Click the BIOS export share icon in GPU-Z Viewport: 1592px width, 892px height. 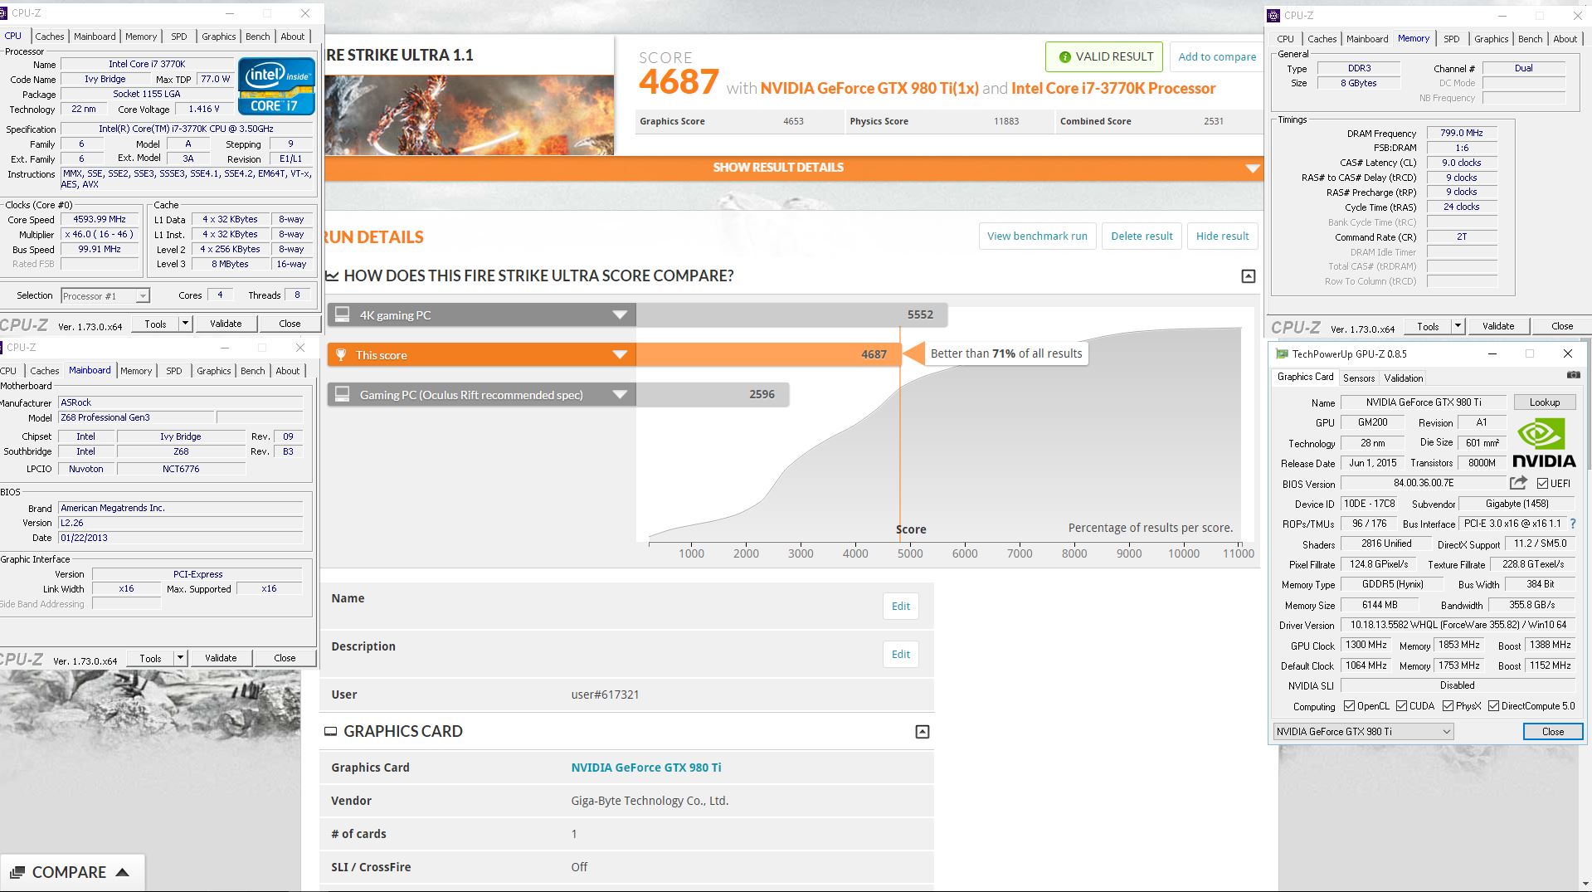click(1518, 483)
